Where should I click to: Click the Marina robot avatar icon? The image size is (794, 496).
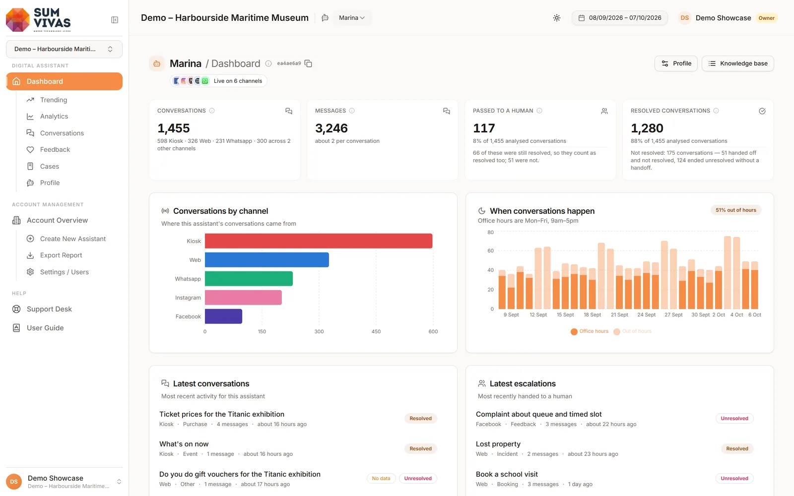click(157, 63)
